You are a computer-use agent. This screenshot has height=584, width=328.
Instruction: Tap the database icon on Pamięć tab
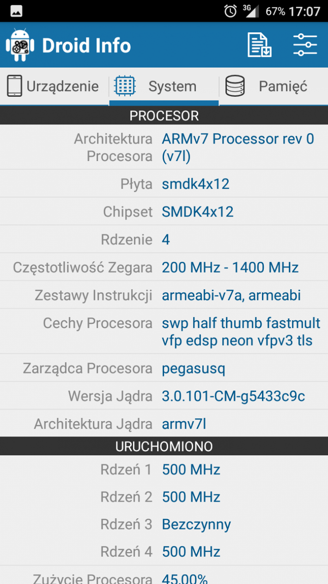point(235,86)
